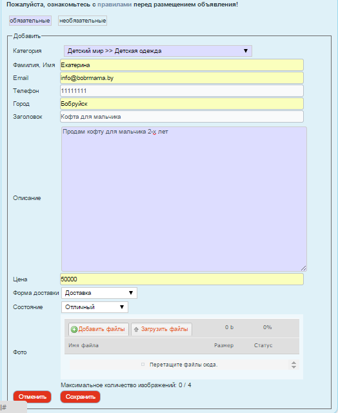This screenshot has height=413, width=338.
Task: Click the Имя файла column header
Action: tap(83, 345)
